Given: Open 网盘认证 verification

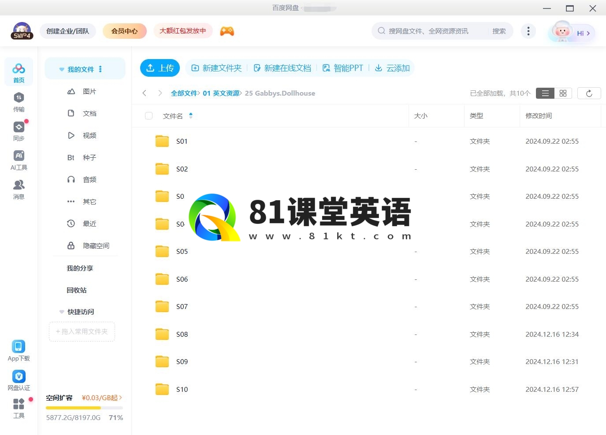Looking at the screenshot, I should tap(19, 380).
